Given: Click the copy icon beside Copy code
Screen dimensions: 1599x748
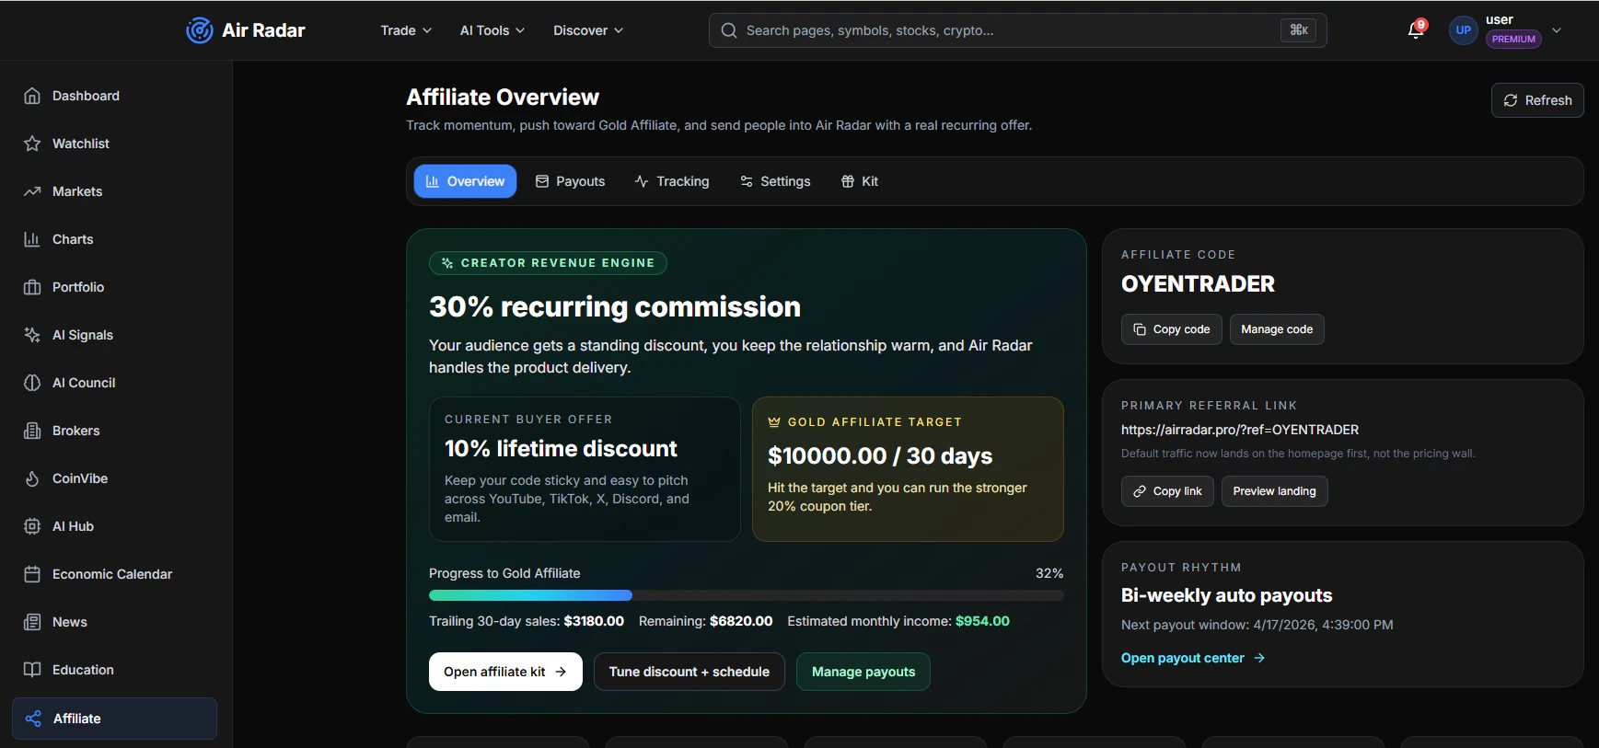Looking at the screenshot, I should point(1140,329).
